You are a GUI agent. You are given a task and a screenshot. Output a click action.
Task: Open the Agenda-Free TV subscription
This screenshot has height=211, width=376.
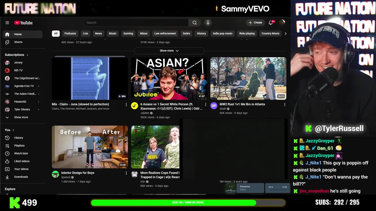pos(23,86)
